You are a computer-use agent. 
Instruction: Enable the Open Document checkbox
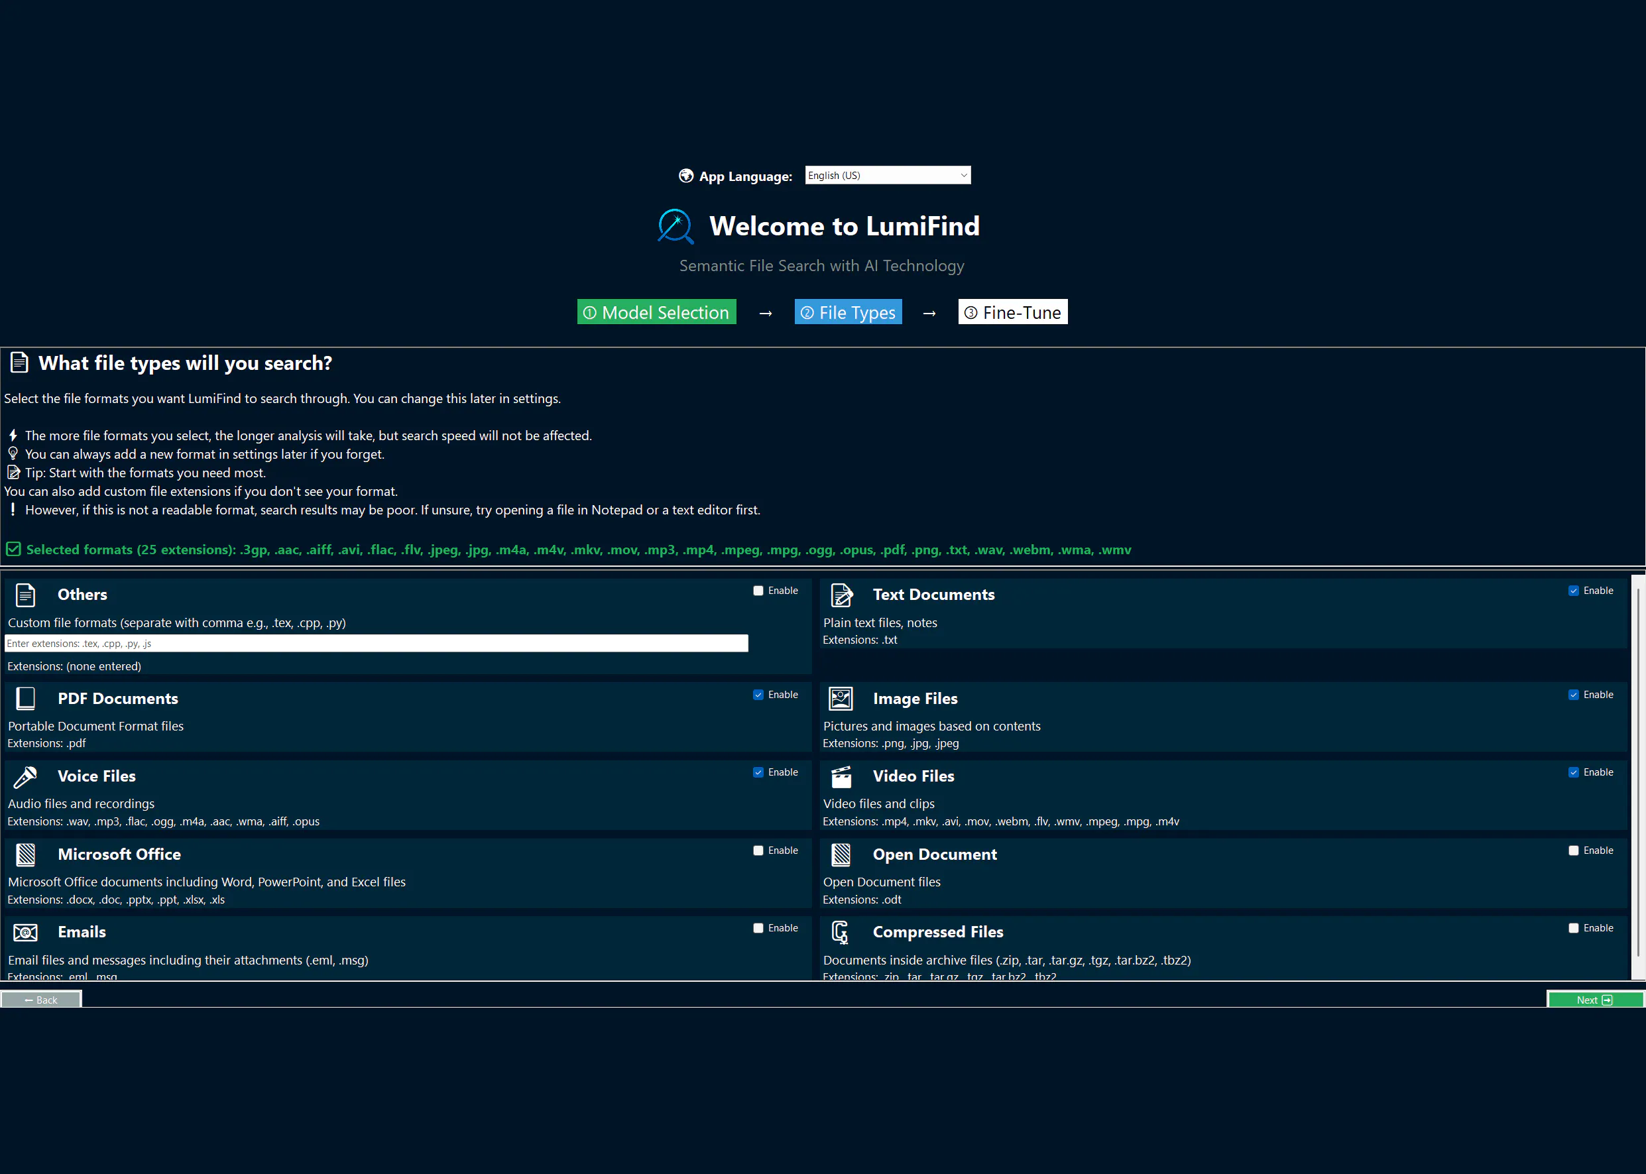pos(1573,851)
